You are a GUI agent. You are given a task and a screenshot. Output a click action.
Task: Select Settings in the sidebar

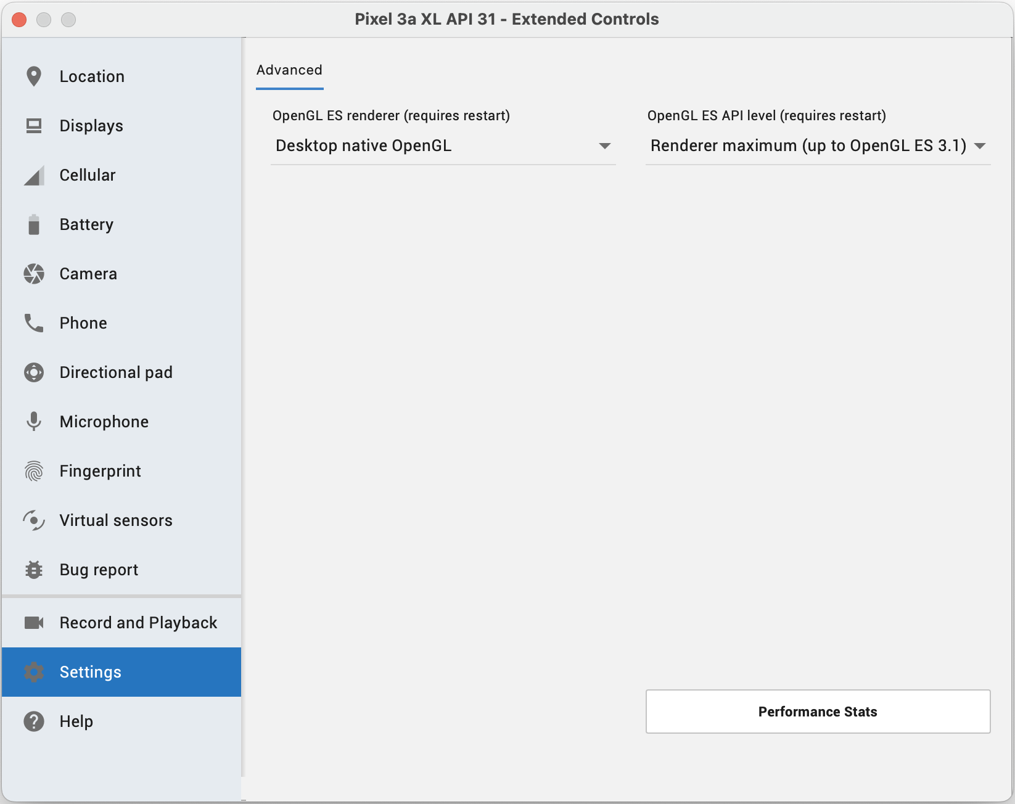90,672
